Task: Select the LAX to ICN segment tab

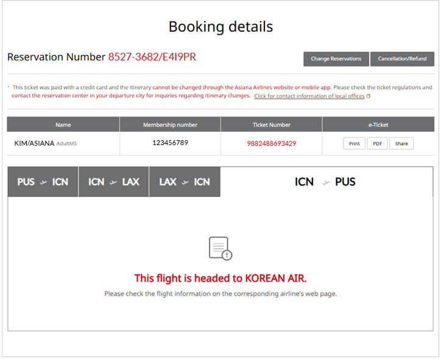Action: click(185, 182)
